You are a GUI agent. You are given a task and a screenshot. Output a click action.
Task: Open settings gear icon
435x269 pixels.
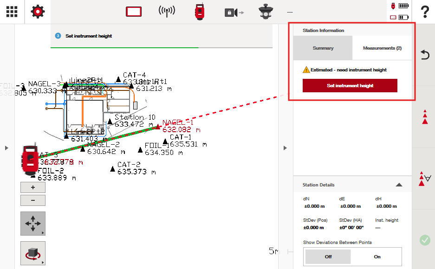click(38, 12)
